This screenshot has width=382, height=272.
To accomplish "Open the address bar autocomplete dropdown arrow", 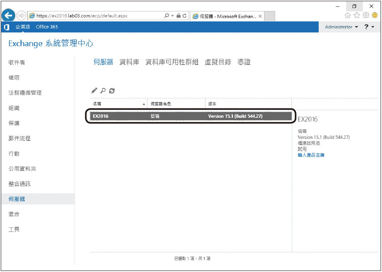I will (x=173, y=16).
